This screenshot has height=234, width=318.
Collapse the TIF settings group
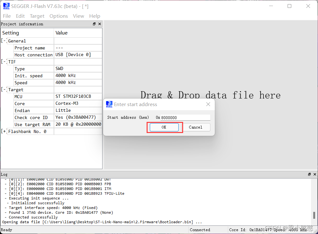(4, 61)
